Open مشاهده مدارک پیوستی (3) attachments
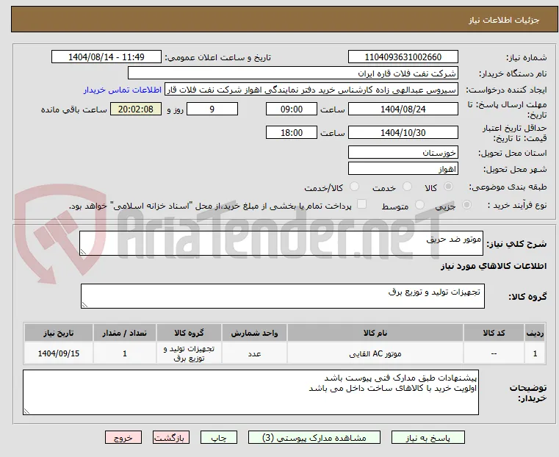The width and height of the screenshot is (559, 457). click(x=314, y=437)
